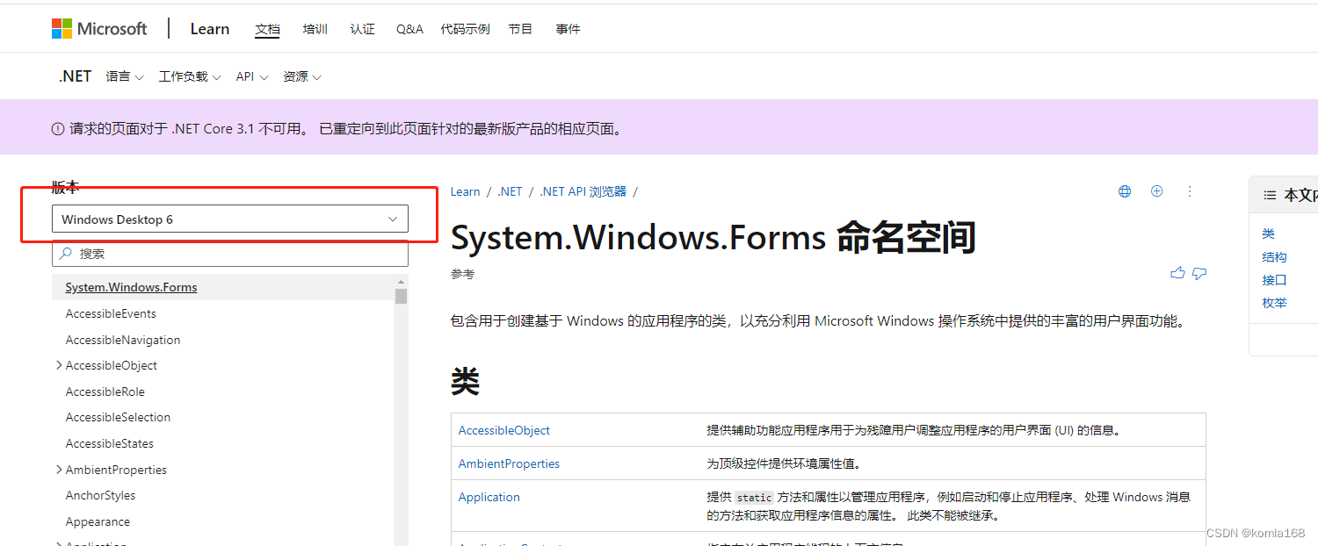Viewport: 1318px width, 546px height.
Task: Open the Q&A tab
Action: point(409,29)
